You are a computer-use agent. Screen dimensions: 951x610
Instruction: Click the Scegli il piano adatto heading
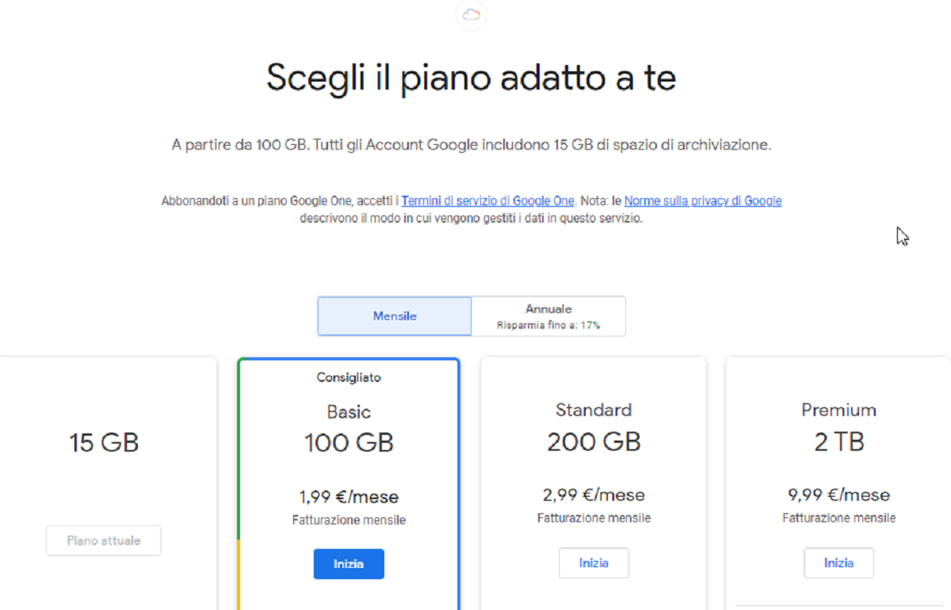point(471,78)
